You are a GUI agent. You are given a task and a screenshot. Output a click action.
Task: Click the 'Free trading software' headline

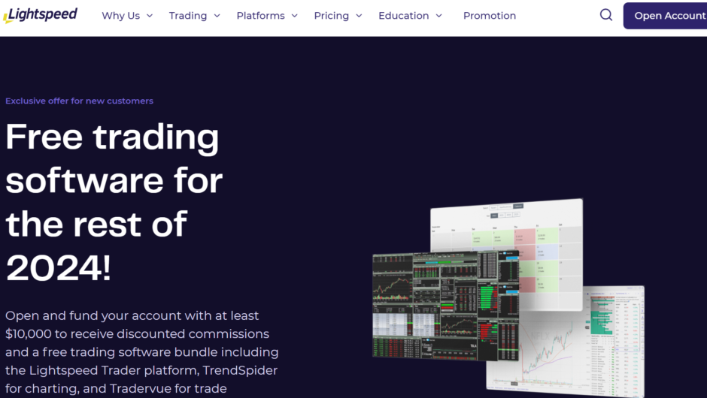114,203
